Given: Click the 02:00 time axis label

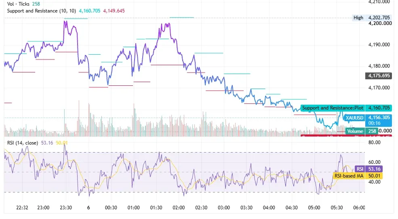Looking at the screenshot, I should pos(179,208).
